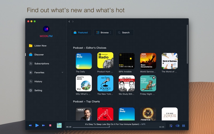214x134 pixels.
Task: Open The World of Business podcast
Action: click(x=170, y=61)
